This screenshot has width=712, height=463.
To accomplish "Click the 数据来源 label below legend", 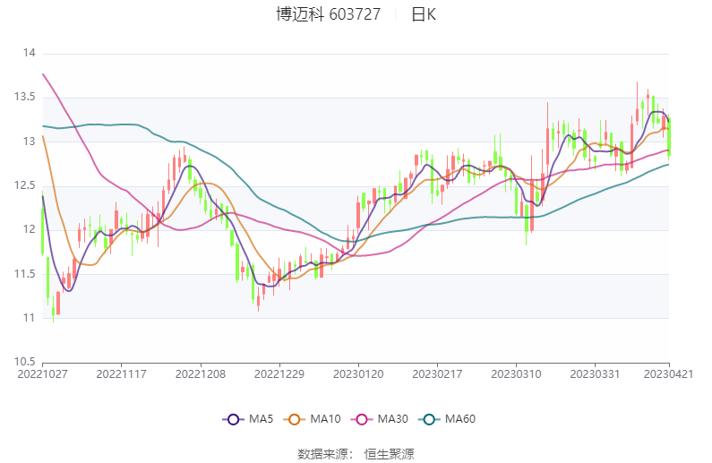I will click(x=324, y=454).
